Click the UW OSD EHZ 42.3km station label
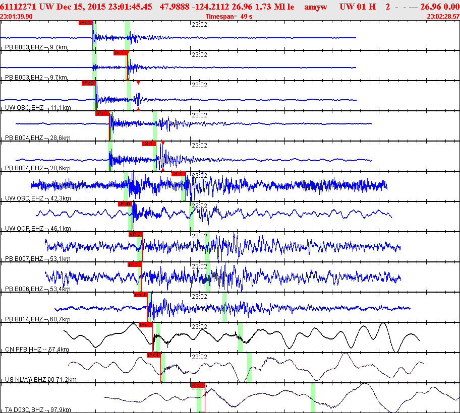Viewport: 460px width, 413px height. point(38,198)
